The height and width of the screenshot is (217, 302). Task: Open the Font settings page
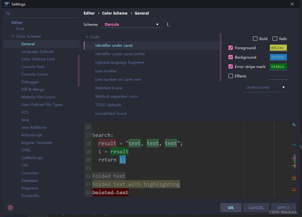[x=20, y=29]
